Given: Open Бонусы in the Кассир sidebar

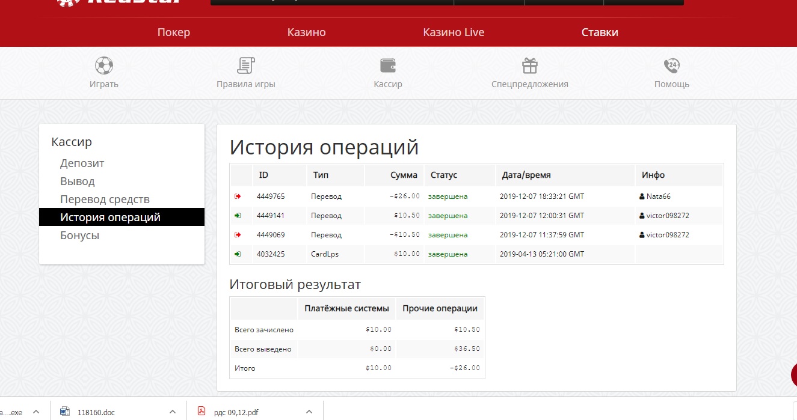Looking at the screenshot, I should (80, 236).
